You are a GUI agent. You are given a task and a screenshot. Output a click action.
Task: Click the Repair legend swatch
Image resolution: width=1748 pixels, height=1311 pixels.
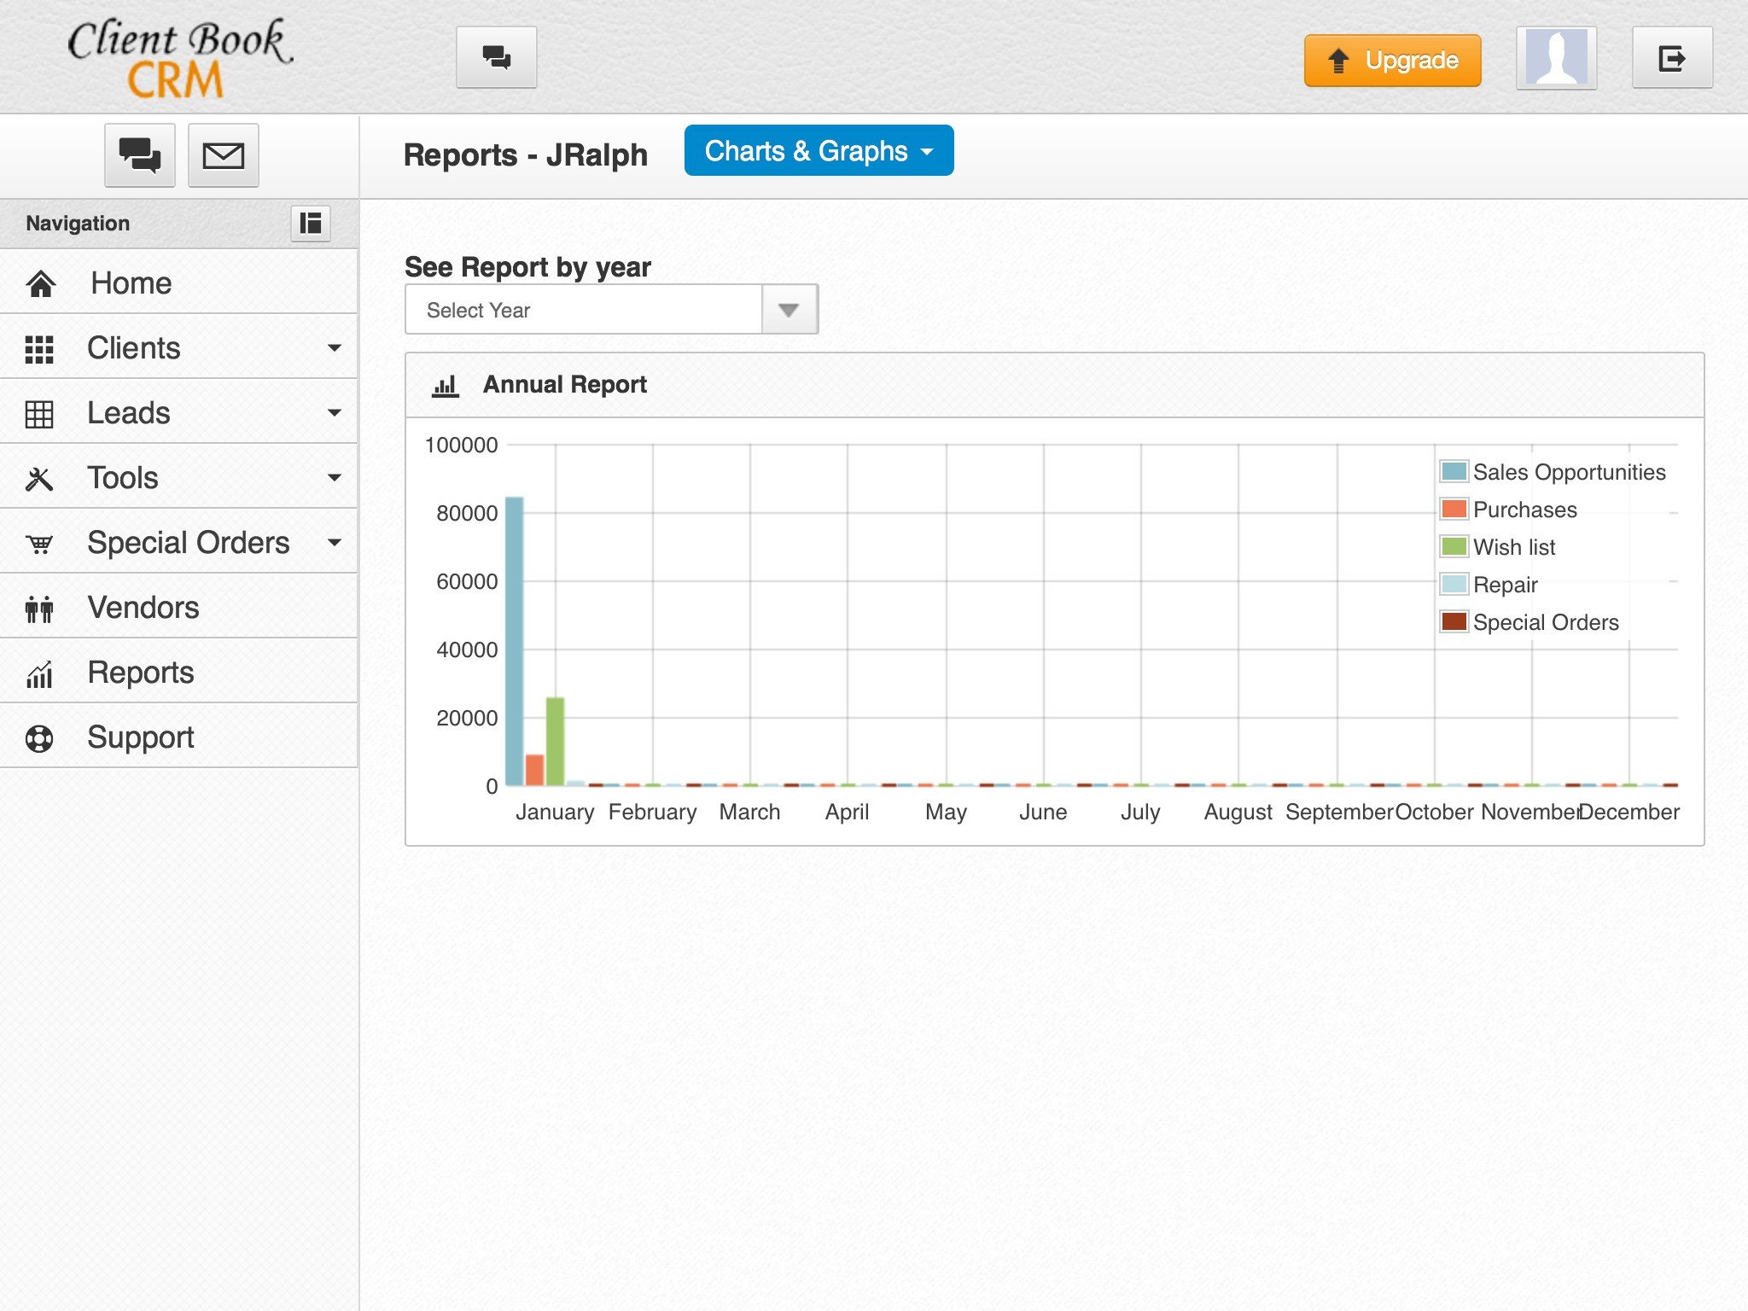[1454, 584]
